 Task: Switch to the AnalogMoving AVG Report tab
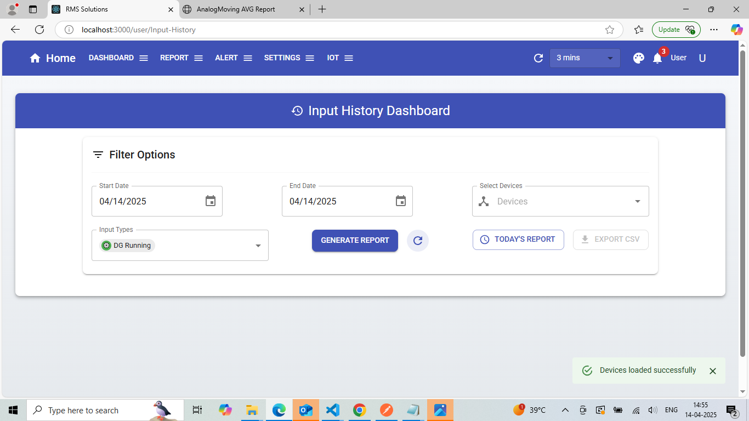click(x=236, y=9)
